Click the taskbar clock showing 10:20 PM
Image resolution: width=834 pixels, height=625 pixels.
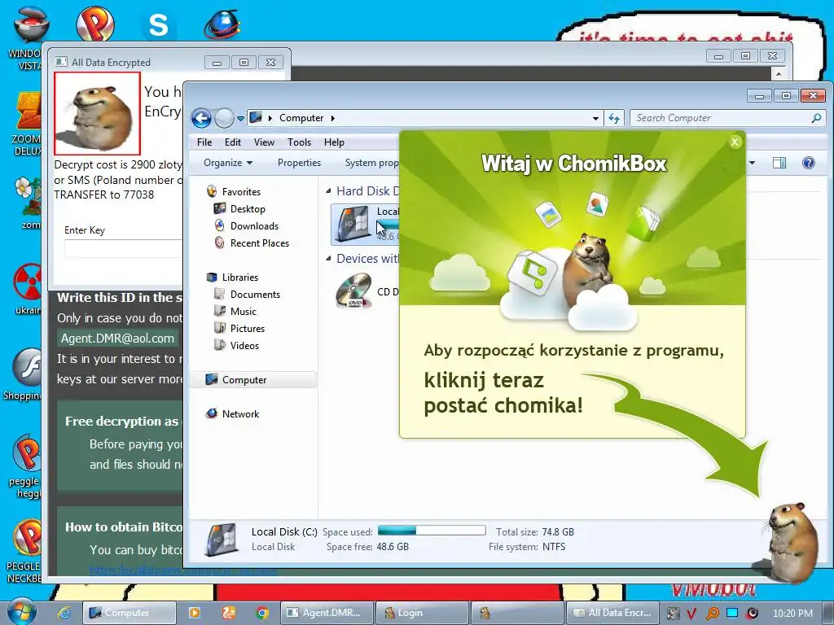pyautogui.click(x=792, y=614)
